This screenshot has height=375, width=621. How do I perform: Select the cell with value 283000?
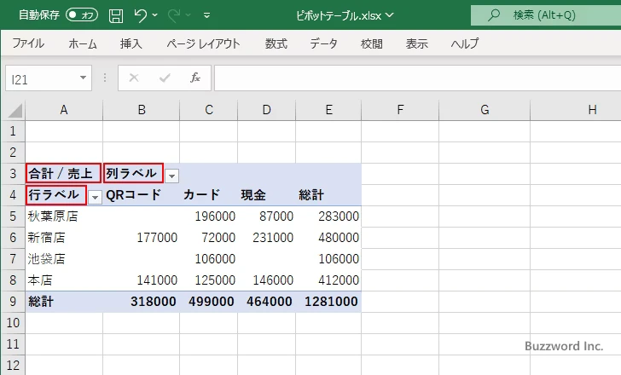pos(328,216)
